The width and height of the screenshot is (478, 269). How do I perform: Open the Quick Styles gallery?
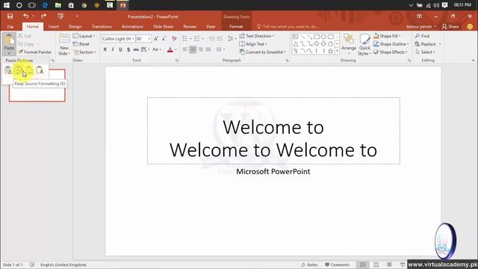coord(364,45)
